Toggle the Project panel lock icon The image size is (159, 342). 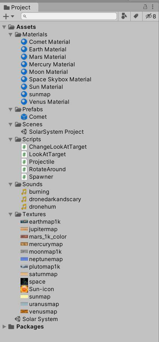(x=145, y=7)
